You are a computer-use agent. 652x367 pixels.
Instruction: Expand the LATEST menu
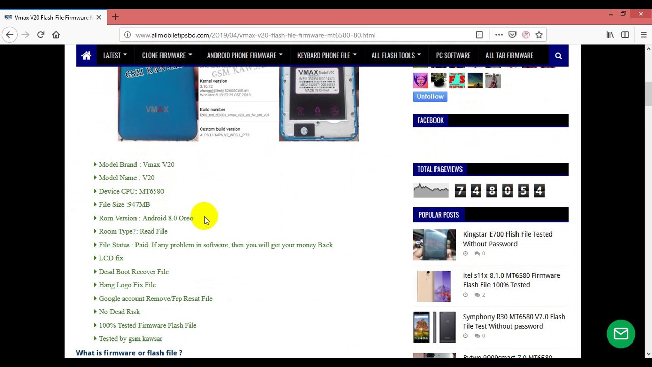(x=115, y=55)
